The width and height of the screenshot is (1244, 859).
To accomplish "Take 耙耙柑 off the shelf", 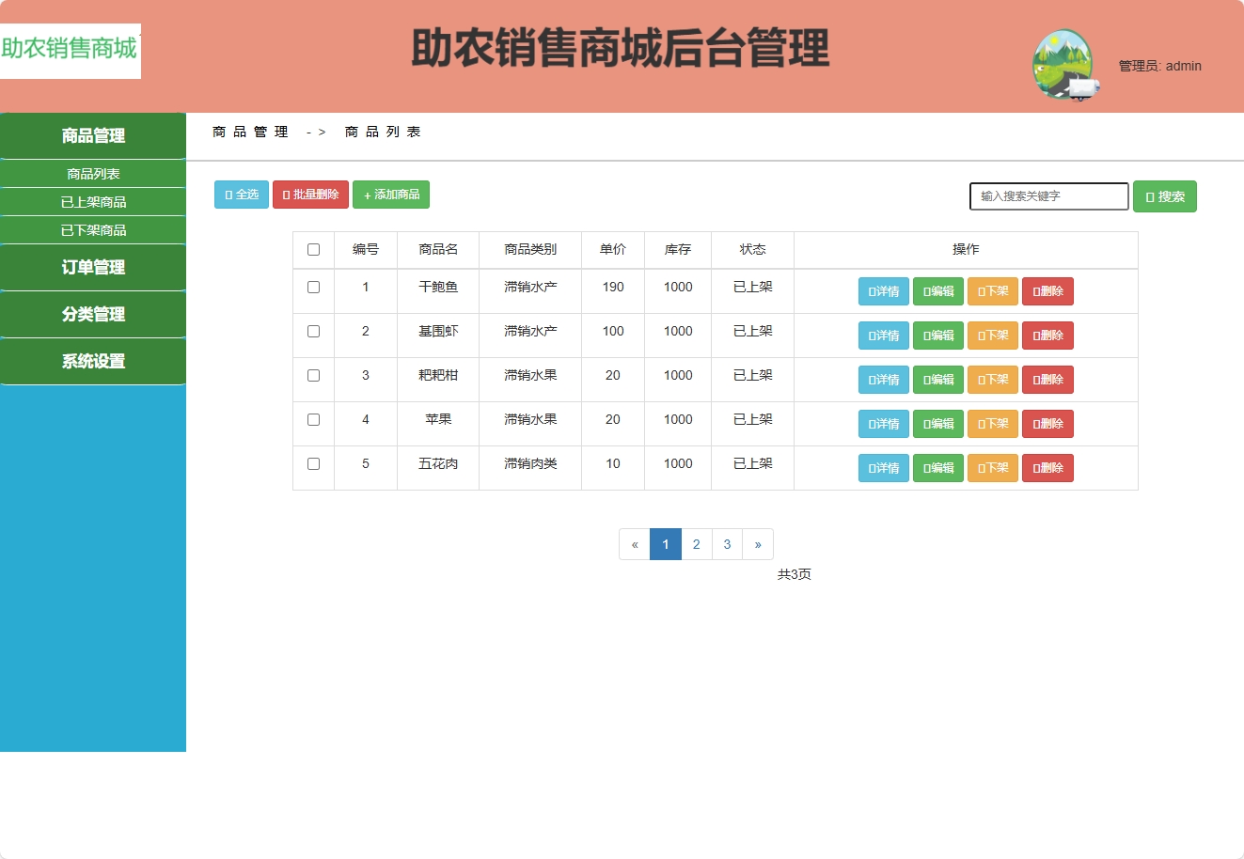I will click(992, 379).
